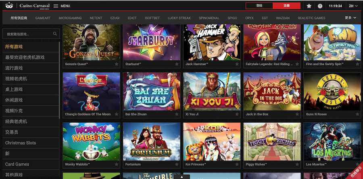Viewport: 363px width, 179px height.
Task: Launch Xi You Ji game thumbnail
Action: coord(212,92)
